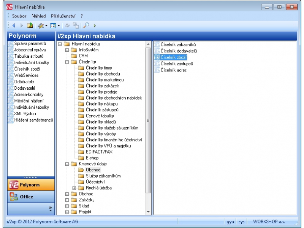Go forward with the grey right arrow
Viewport: 304px width, 228px height.
click(x=22, y=25)
